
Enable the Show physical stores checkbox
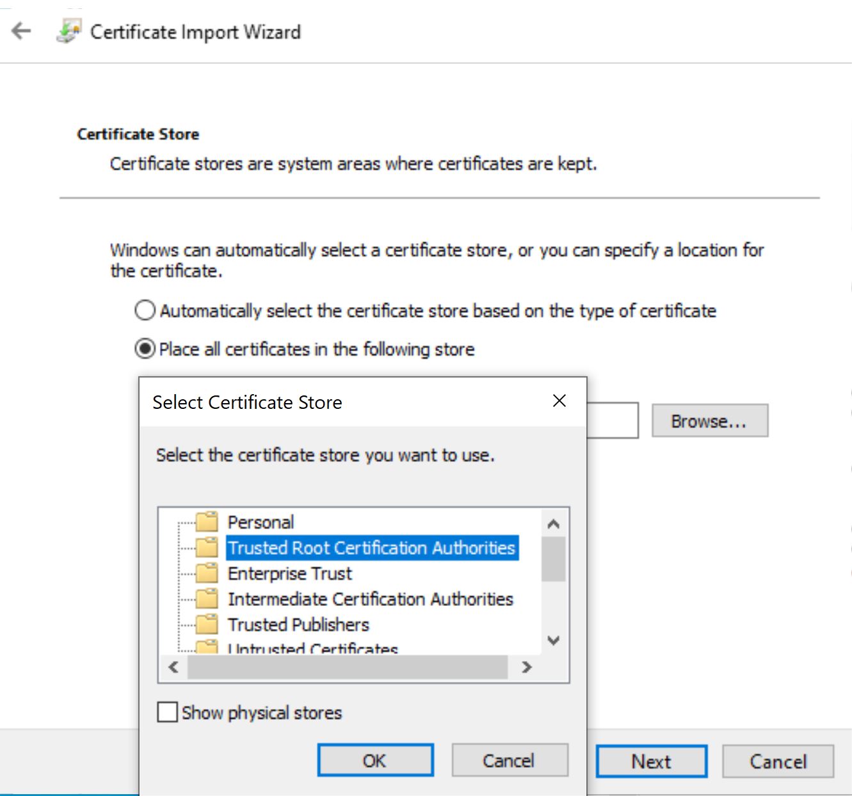[166, 712]
